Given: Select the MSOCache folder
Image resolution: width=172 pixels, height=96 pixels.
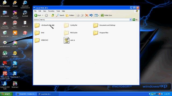Looking at the screenshot, I should point(70,33).
